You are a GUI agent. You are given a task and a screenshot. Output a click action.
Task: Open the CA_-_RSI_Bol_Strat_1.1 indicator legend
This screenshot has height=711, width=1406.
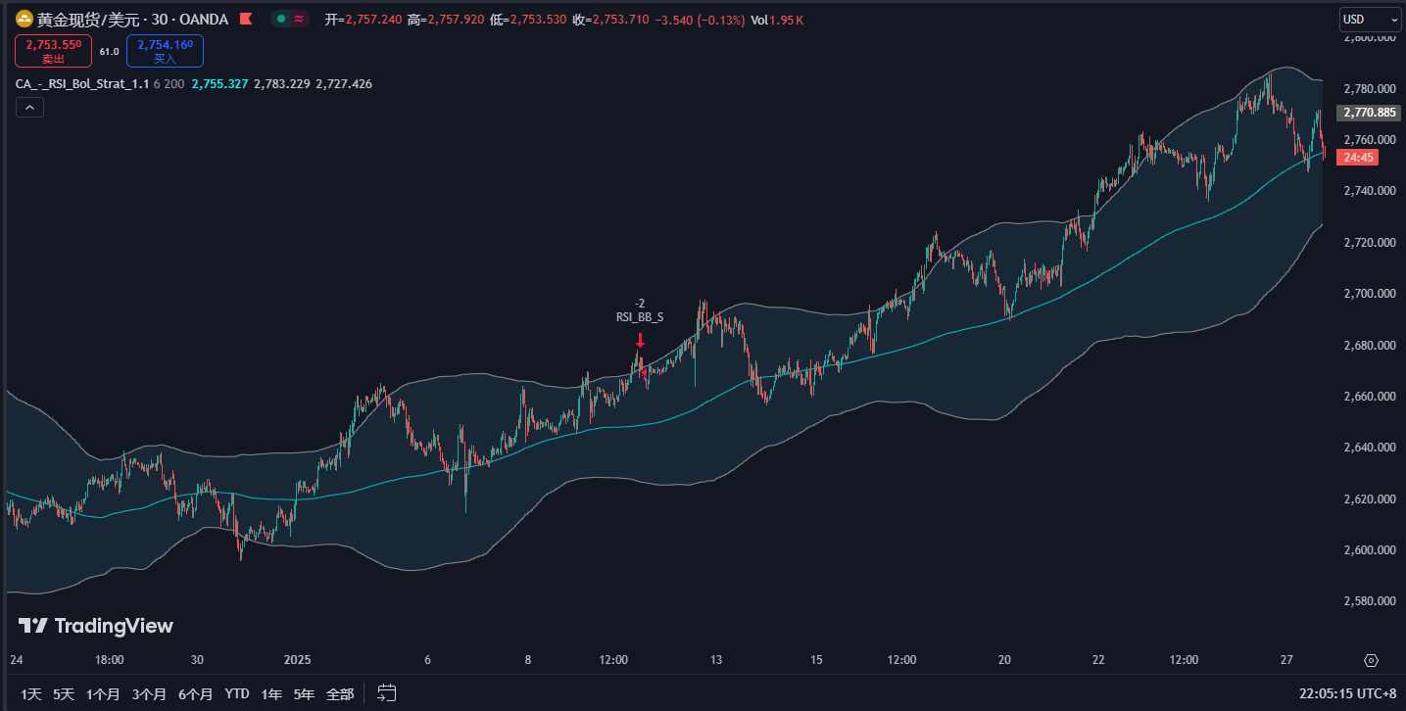82,84
